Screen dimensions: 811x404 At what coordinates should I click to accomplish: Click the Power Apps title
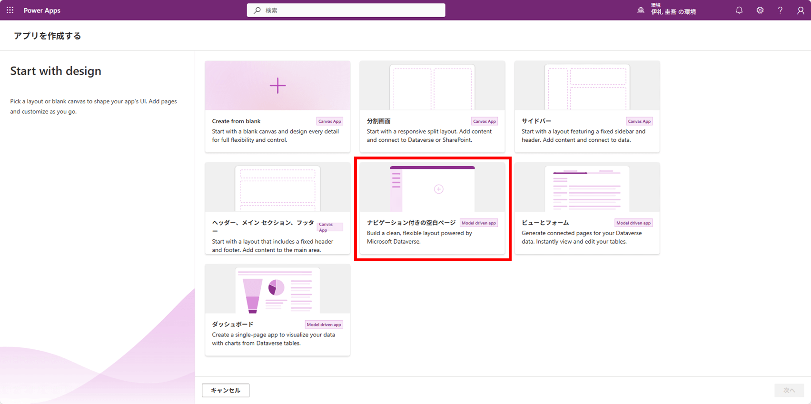click(x=42, y=10)
